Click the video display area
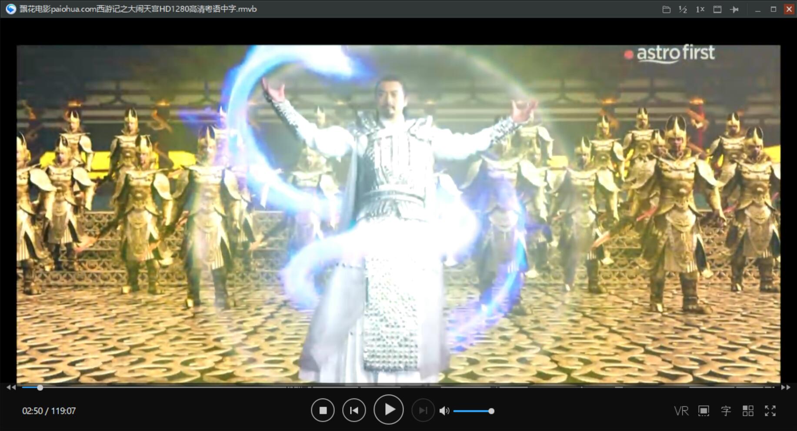Viewport: 797px width, 431px height. click(398, 214)
